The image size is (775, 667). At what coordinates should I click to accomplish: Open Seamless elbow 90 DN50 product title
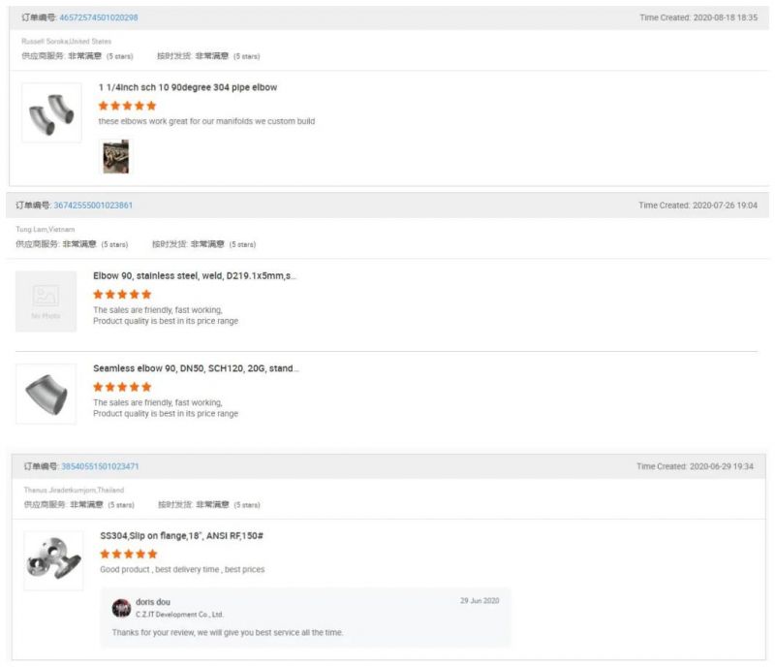(x=196, y=368)
